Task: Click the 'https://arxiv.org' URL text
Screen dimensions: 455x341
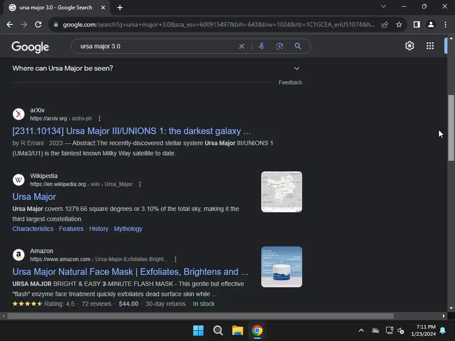Action: [48, 119]
